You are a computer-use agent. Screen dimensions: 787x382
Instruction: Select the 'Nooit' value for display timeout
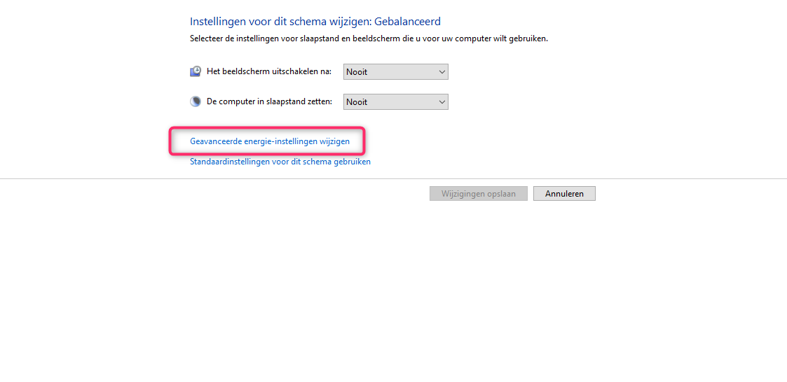(x=357, y=71)
